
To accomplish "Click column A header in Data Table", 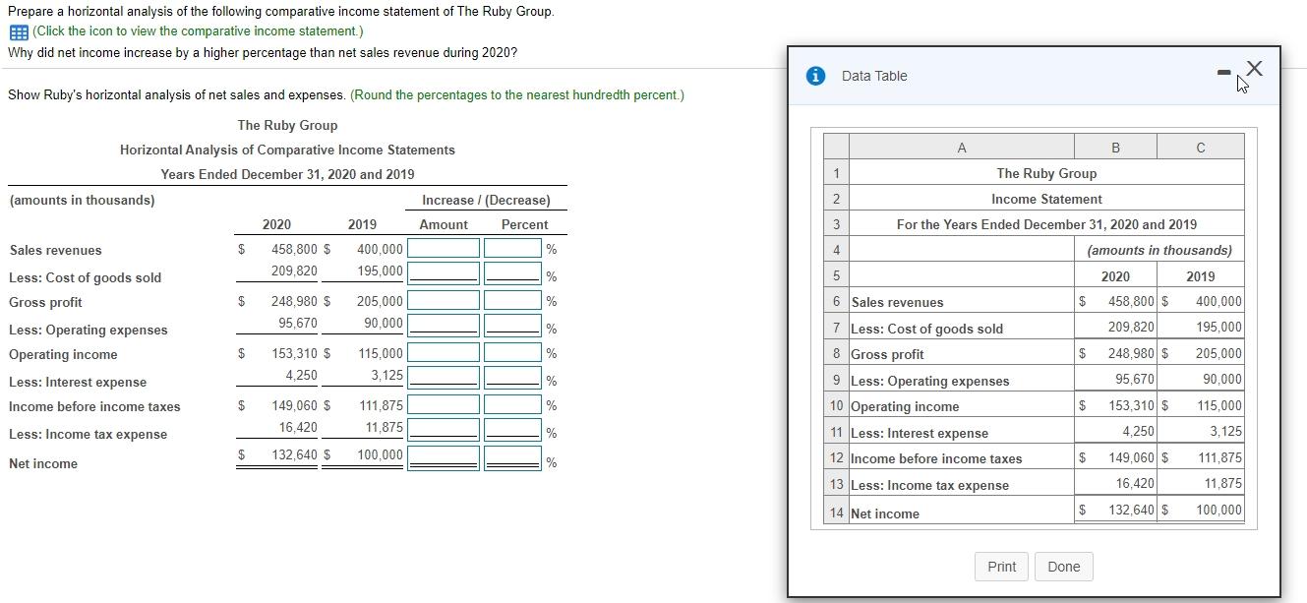I will pos(961,148).
